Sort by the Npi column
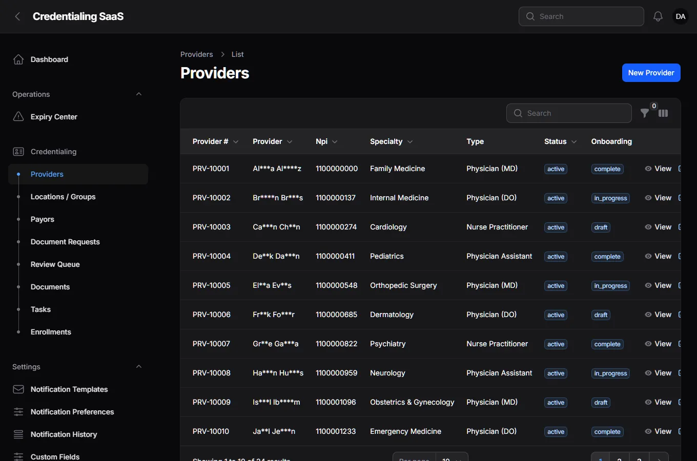This screenshot has width=697, height=461. (x=326, y=141)
